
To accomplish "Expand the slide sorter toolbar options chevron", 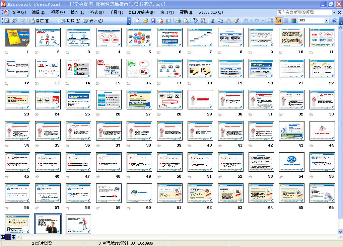I will (129, 21).
